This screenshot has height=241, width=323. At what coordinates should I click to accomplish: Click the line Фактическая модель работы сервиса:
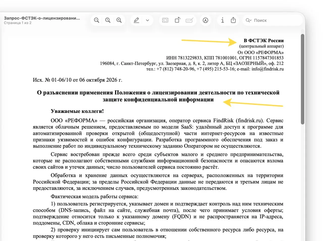point(94,197)
